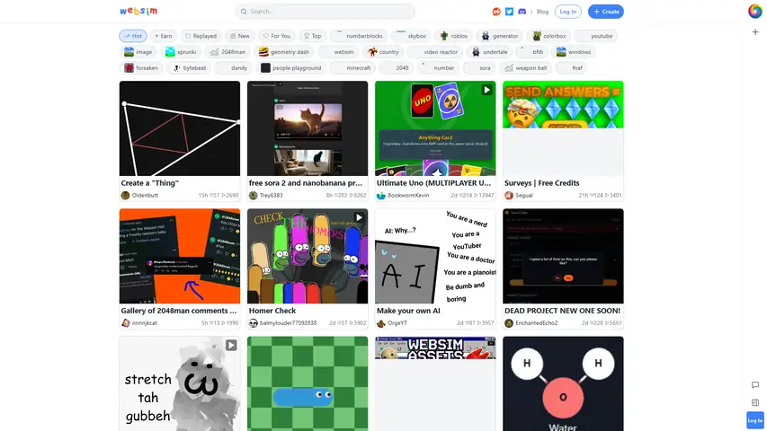Viewport: 767px width, 431px height.
Task: Open the Reddit icon link
Action: [496, 12]
